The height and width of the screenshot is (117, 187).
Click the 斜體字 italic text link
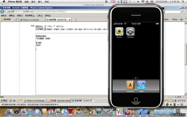tap(56, 29)
